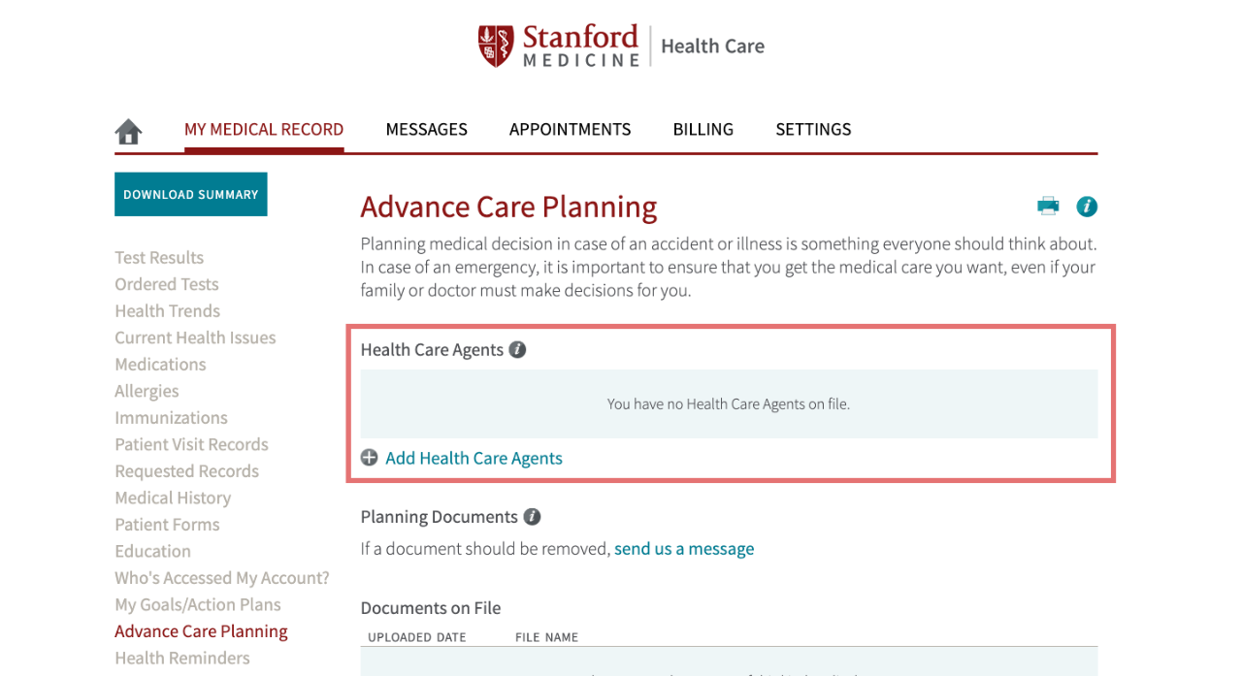The image size is (1242, 676).
Task: Follow the 'send us a message' link
Action: [x=684, y=549]
